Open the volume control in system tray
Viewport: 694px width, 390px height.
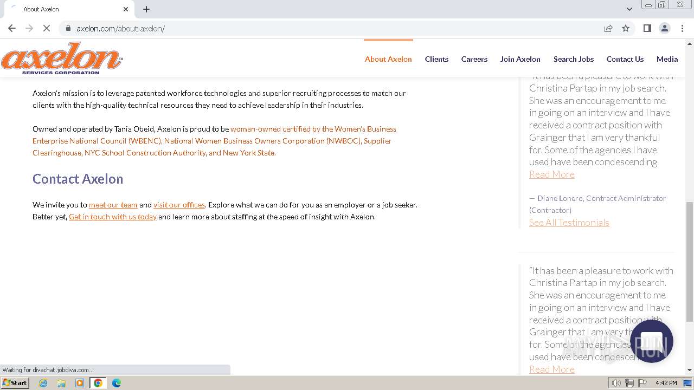[616, 383]
